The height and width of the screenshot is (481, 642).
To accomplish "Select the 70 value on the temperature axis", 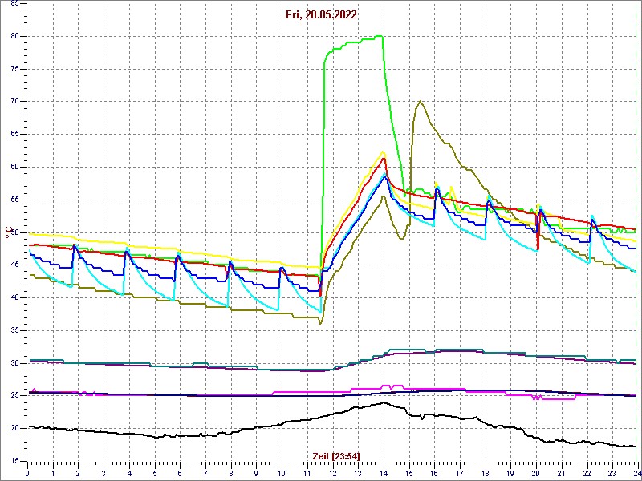I will [x=13, y=102].
